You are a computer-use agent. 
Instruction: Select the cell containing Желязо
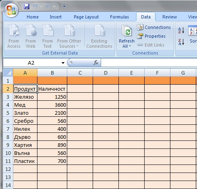tap(25, 97)
